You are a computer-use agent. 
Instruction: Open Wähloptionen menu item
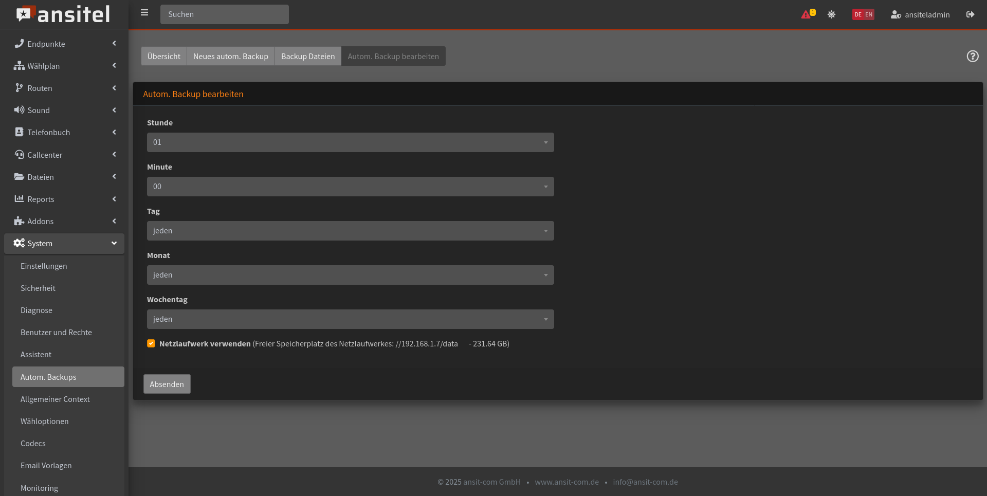68,421
